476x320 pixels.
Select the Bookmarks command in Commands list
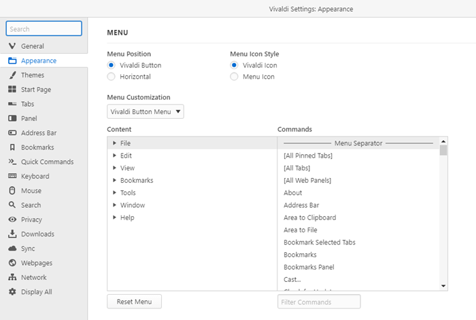[x=300, y=255]
